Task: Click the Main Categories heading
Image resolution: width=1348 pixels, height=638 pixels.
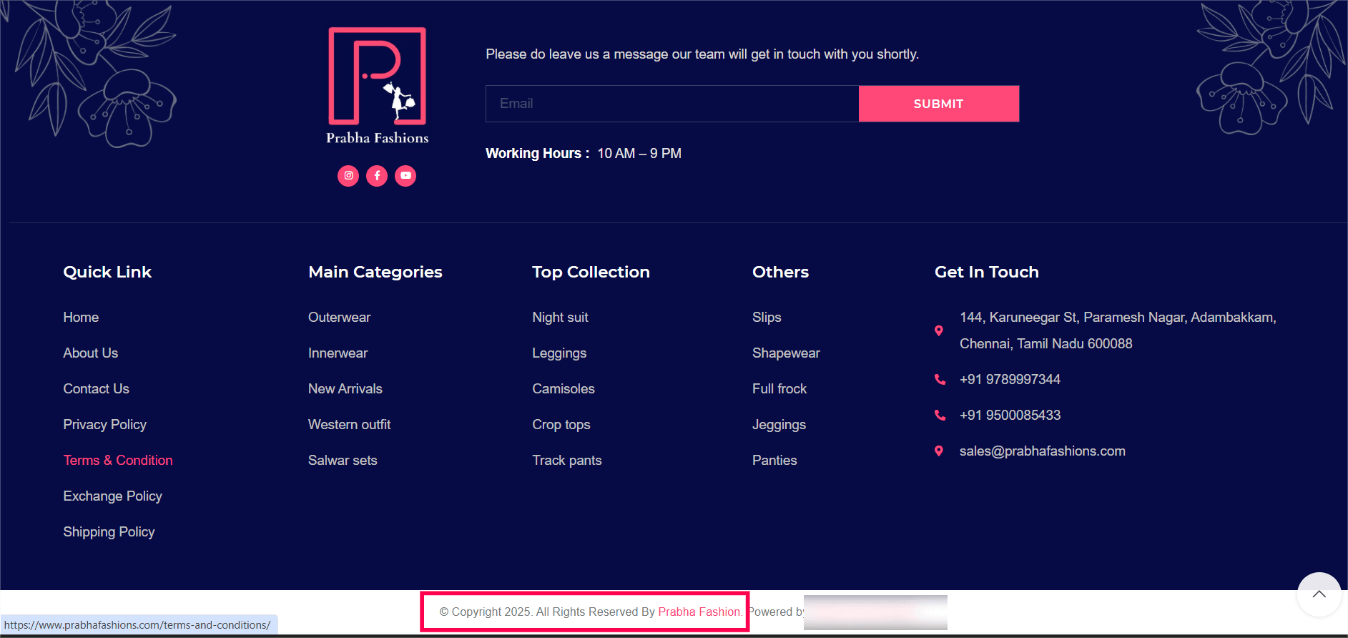Action: coord(375,272)
